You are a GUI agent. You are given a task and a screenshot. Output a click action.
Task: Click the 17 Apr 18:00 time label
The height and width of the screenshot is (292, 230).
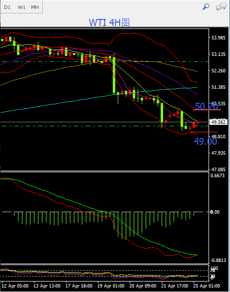(79, 286)
